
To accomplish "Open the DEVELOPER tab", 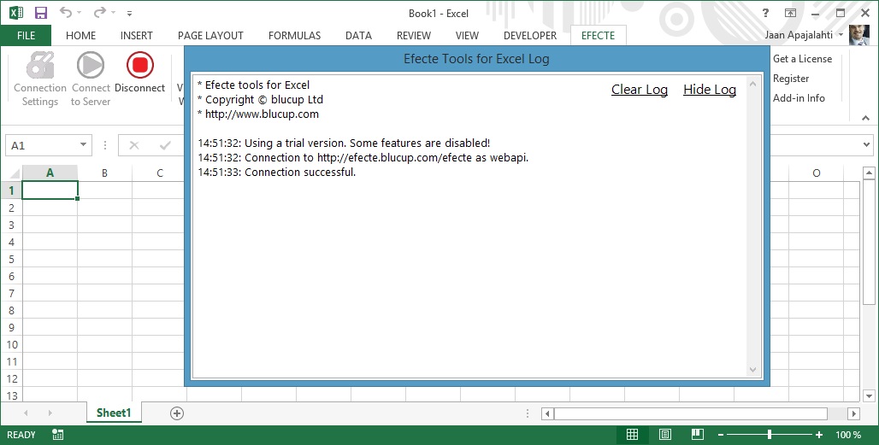I will [x=530, y=35].
